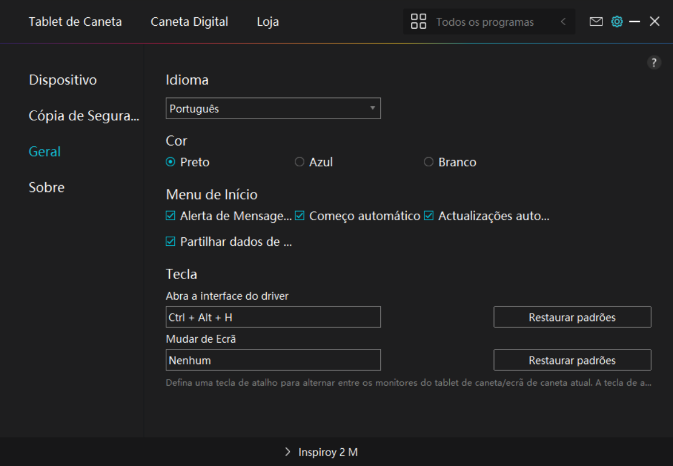Image resolution: width=673 pixels, height=466 pixels.
Task: Disable the Começo automático checkbox
Action: [299, 216]
